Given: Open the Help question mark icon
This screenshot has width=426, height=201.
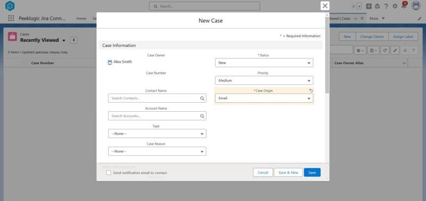Looking at the screenshot, I should pyautogui.click(x=386, y=6).
